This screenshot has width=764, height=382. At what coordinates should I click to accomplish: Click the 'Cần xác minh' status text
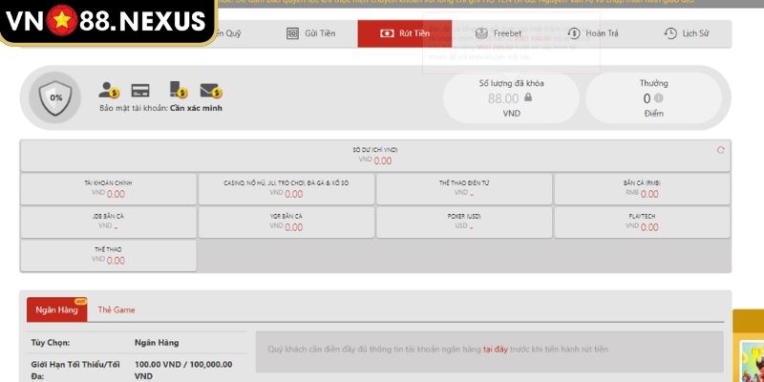pos(196,108)
